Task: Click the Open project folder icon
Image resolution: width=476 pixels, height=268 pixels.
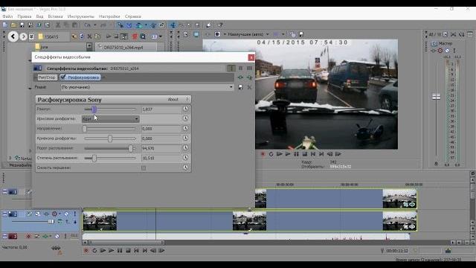Action: 13,25
